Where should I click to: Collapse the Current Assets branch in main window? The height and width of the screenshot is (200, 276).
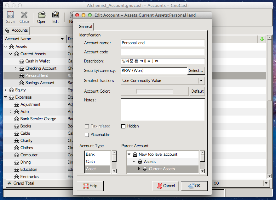11,54
